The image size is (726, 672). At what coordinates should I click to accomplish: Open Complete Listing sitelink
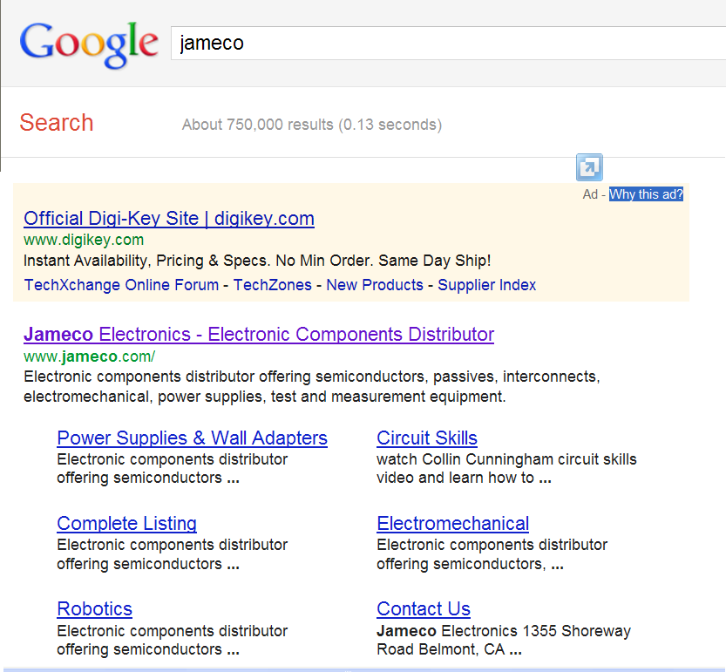(127, 524)
